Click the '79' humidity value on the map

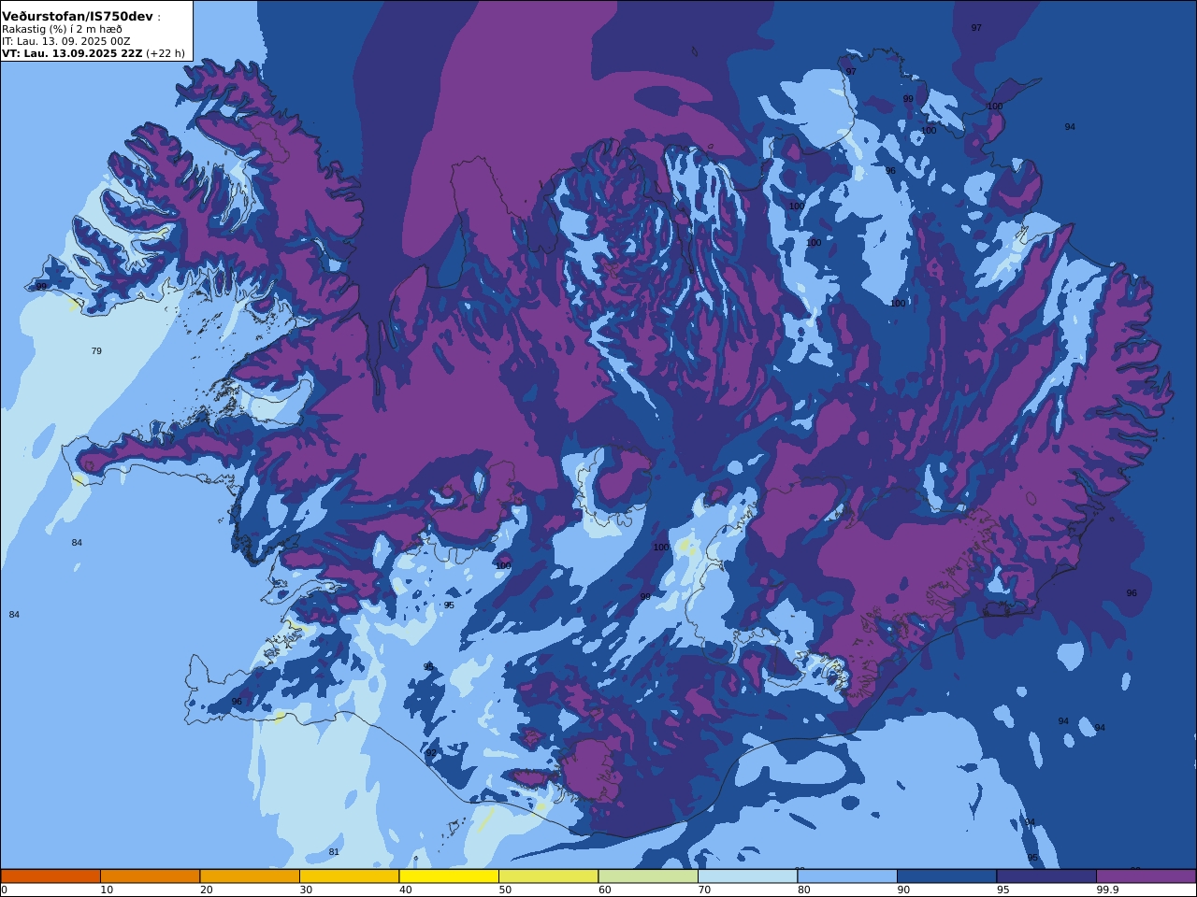[96, 351]
